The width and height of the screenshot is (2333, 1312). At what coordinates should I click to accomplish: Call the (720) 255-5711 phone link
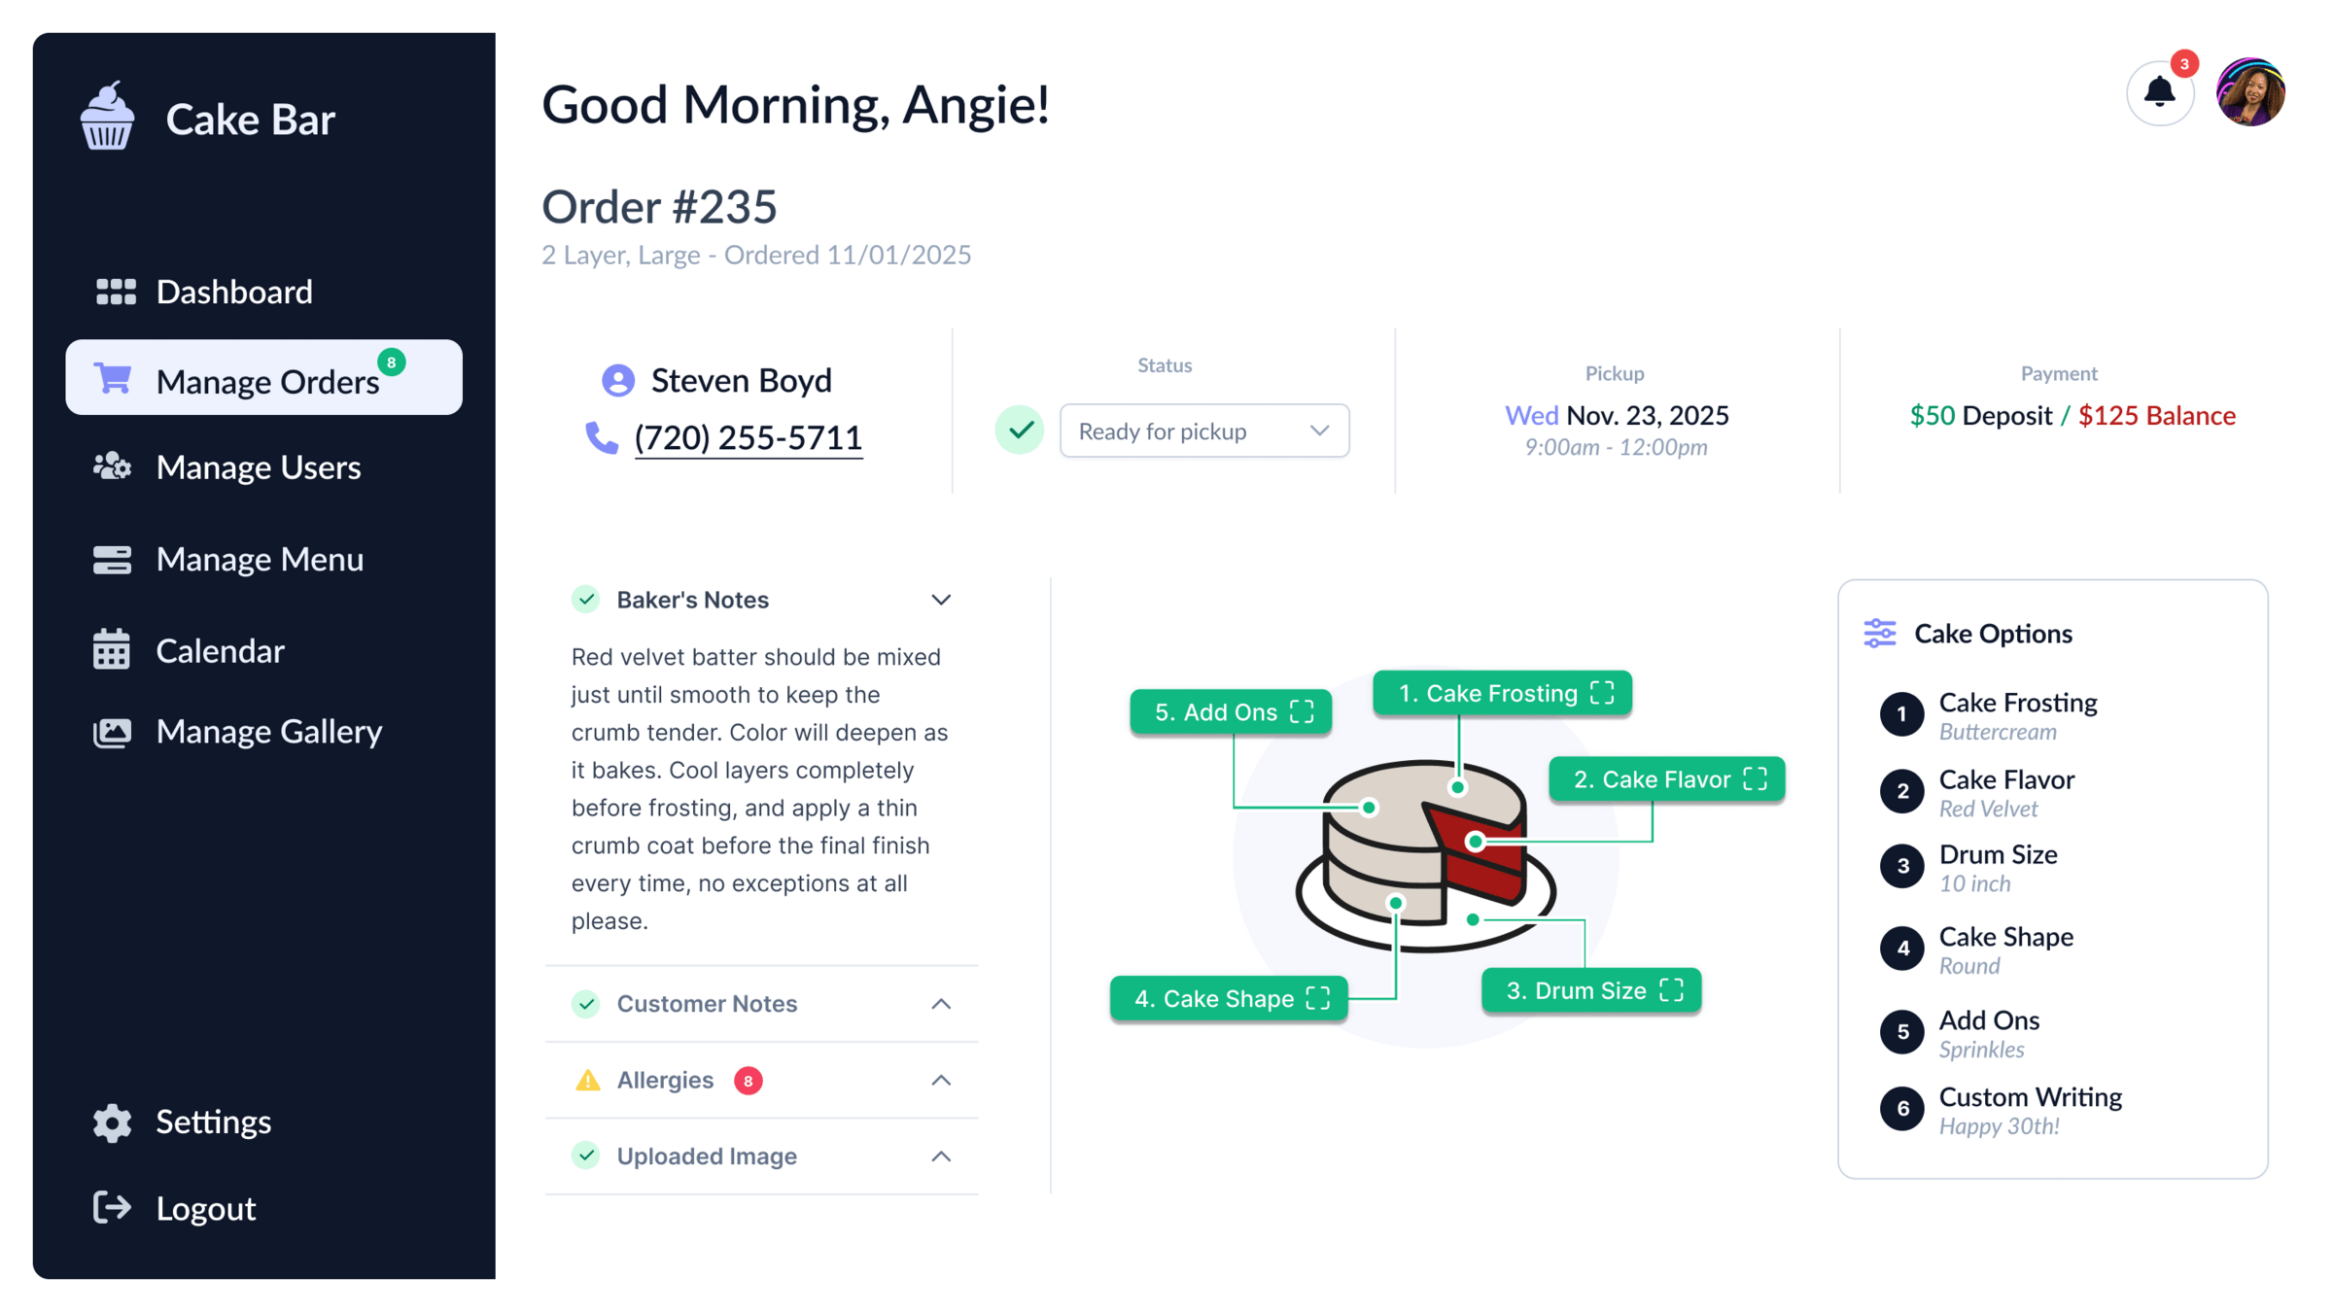pos(749,437)
